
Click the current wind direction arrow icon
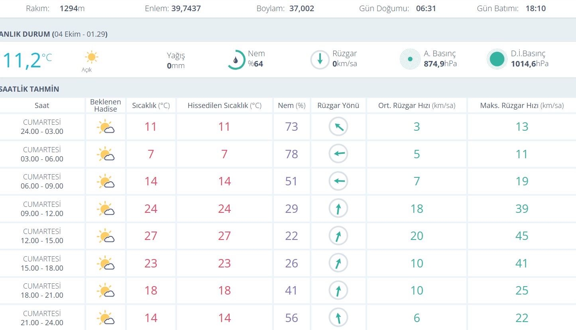[x=320, y=60]
